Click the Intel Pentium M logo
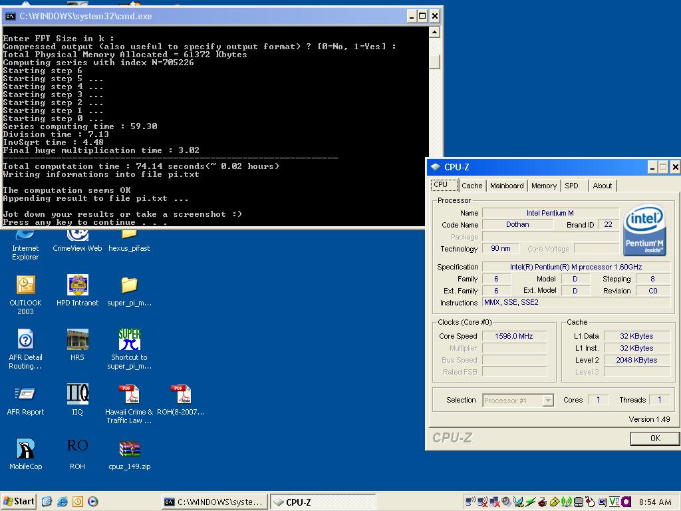This screenshot has height=511, width=681. [644, 230]
